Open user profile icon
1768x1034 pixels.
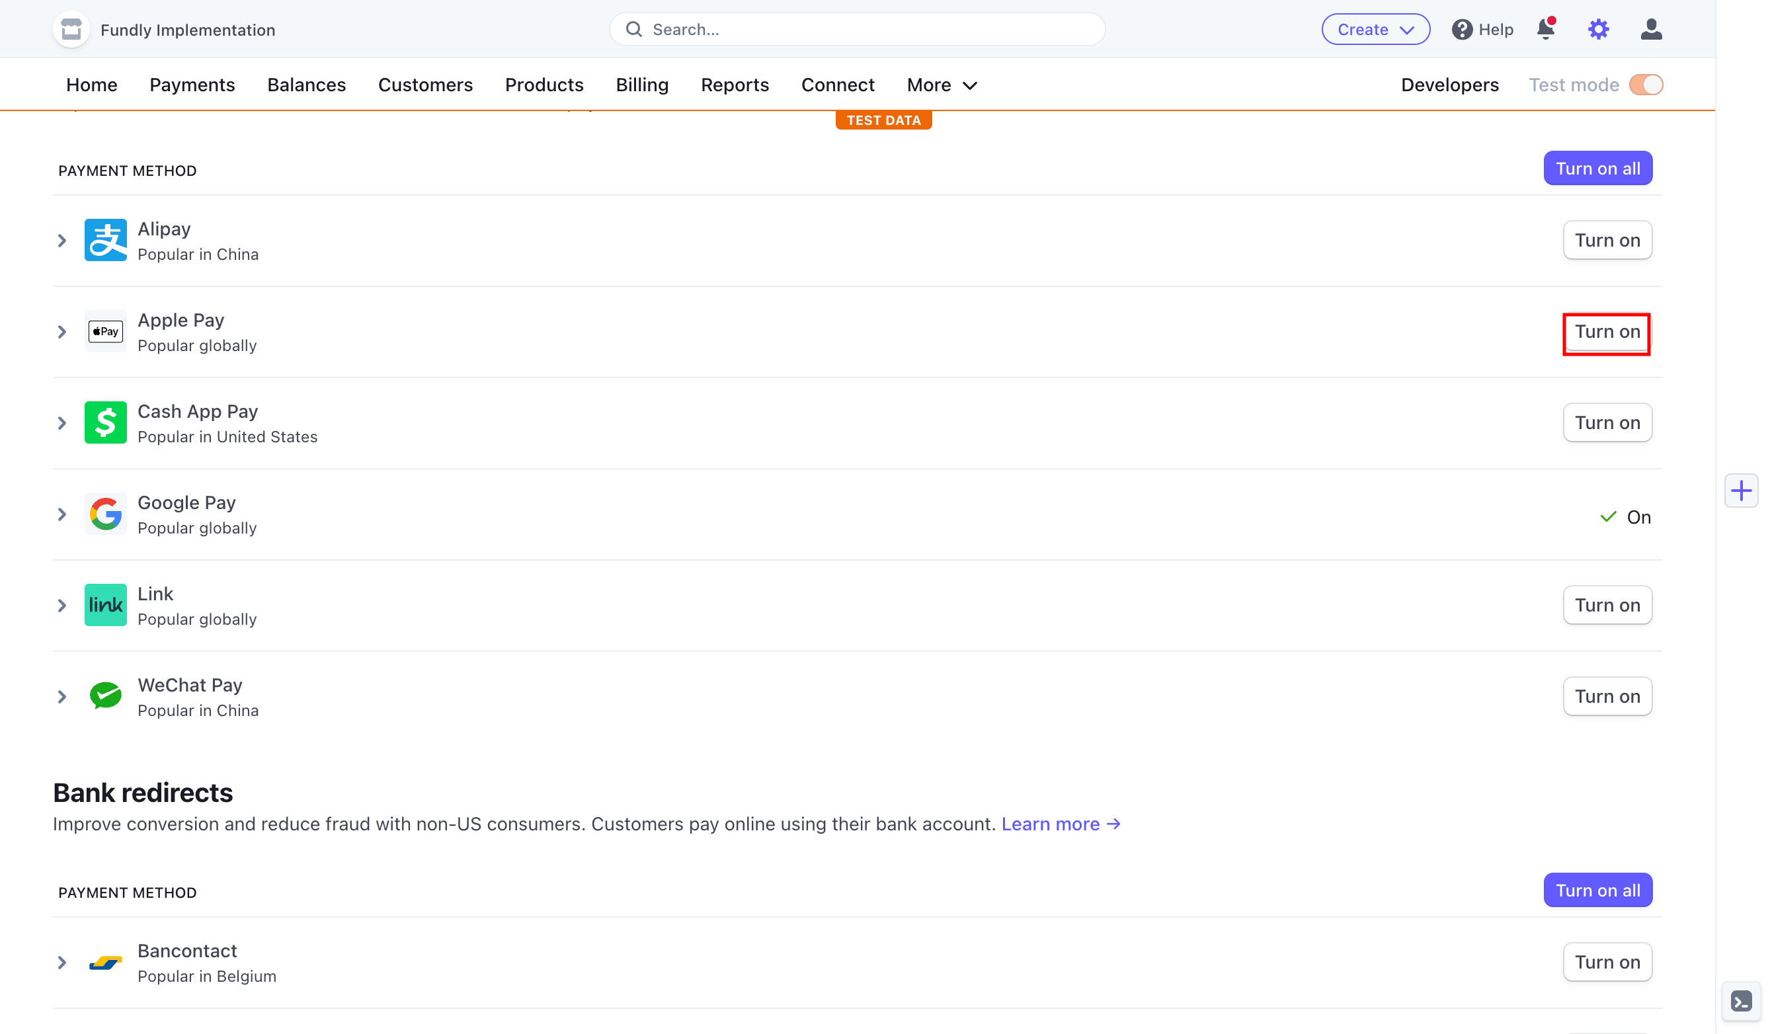pos(1651,30)
